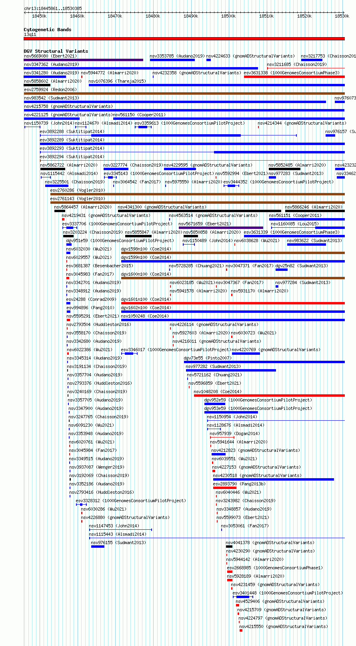Click dgv1598n100 (Coe2014) label

click(x=146, y=249)
